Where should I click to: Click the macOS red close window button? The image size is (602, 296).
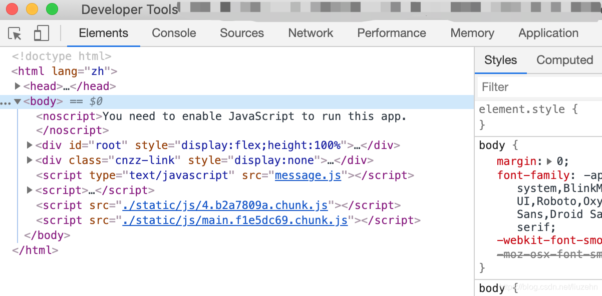click(12, 9)
